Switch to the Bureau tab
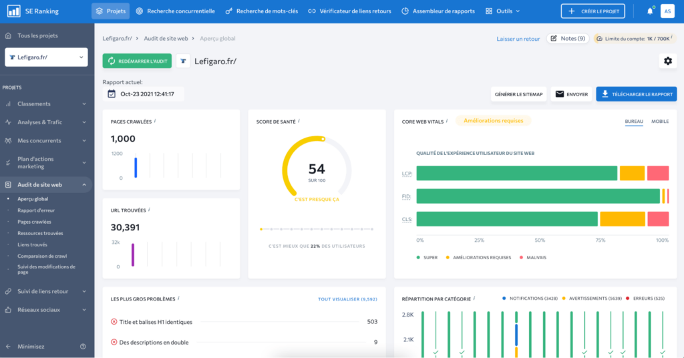 point(634,122)
